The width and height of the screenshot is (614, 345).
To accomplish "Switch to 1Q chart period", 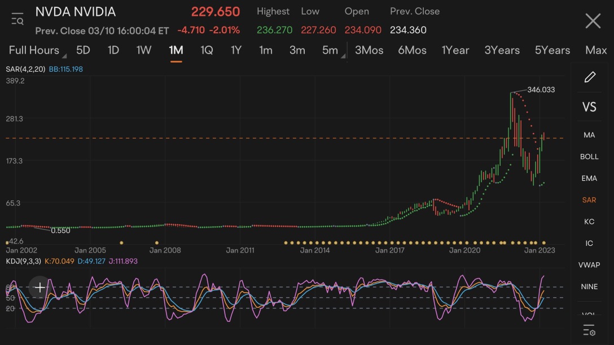I will [x=207, y=50].
